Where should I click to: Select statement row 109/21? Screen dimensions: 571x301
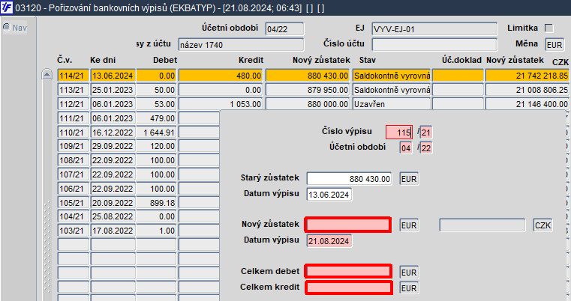coord(138,146)
